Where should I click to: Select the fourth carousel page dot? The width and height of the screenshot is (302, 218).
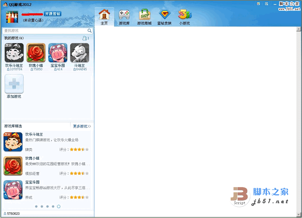tap(53, 206)
